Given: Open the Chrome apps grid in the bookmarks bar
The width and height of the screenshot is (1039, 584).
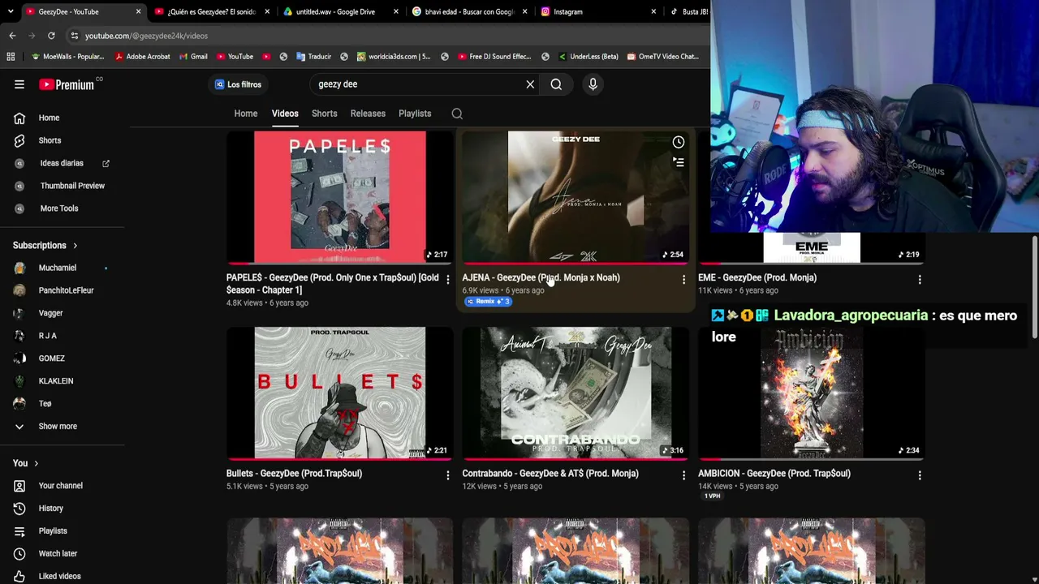Looking at the screenshot, I should click(x=11, y=57).
